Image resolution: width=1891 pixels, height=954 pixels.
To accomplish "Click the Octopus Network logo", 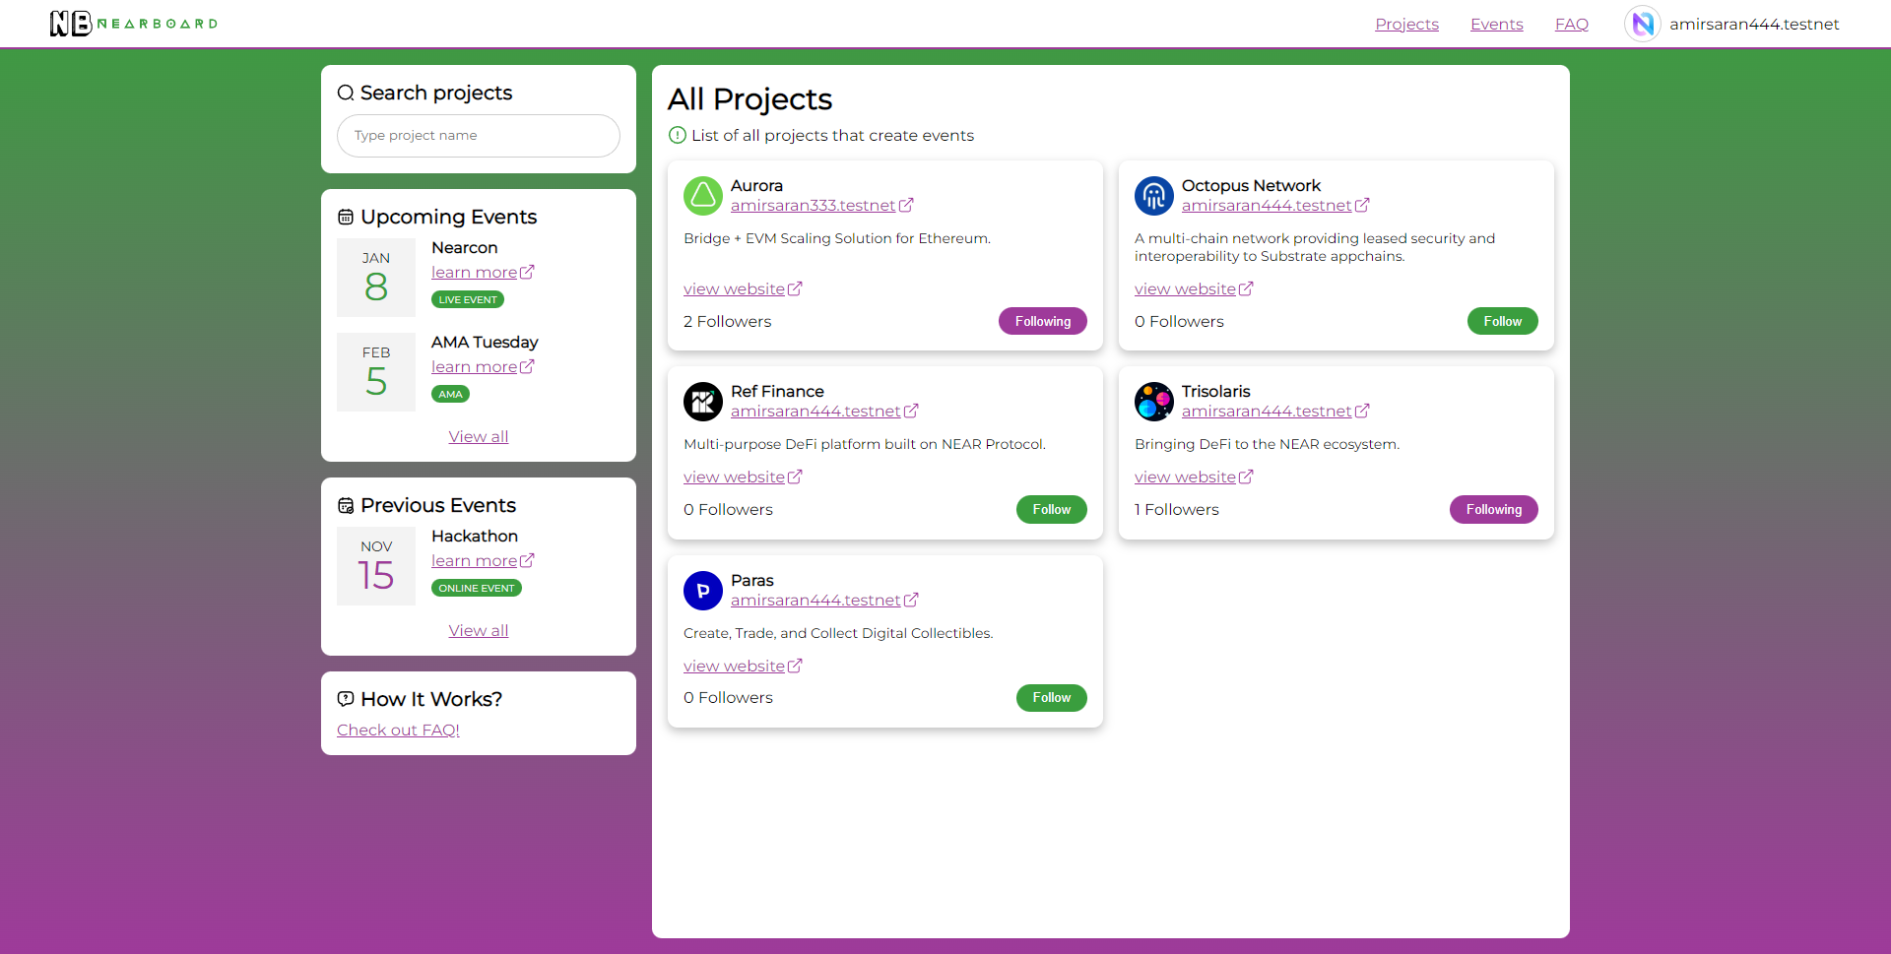I will pos(1154,196).
